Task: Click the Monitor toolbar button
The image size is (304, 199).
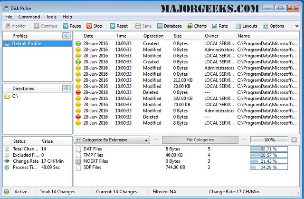Action: click(x=16, y=26)
